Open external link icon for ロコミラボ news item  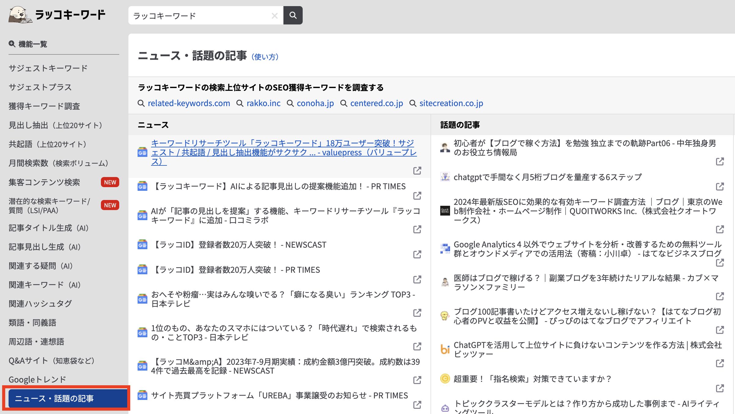pos(417,229)
